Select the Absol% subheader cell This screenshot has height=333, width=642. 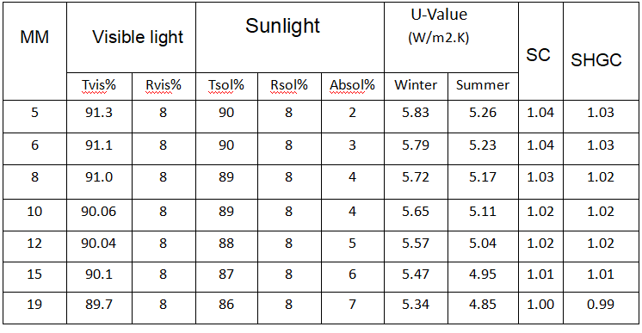[353, 86]
